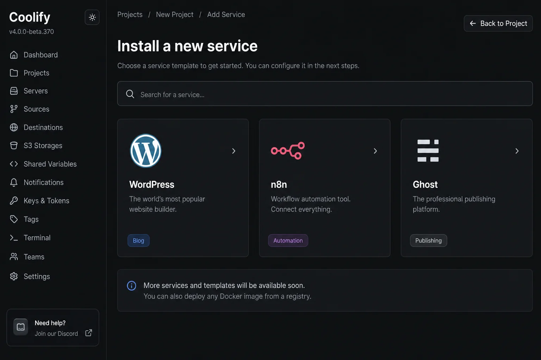Click the WordPress logo
This screenshot has width=541, height=360.
click(x=146, y=151)
